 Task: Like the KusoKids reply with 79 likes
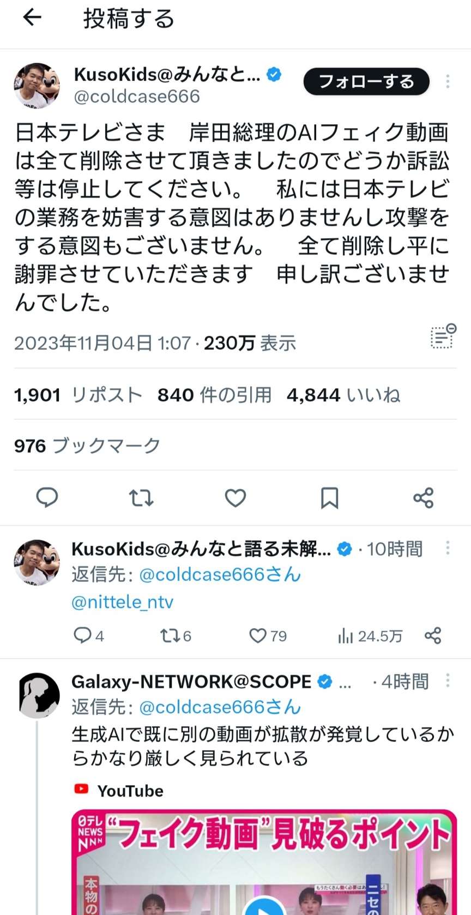point(268,636)
